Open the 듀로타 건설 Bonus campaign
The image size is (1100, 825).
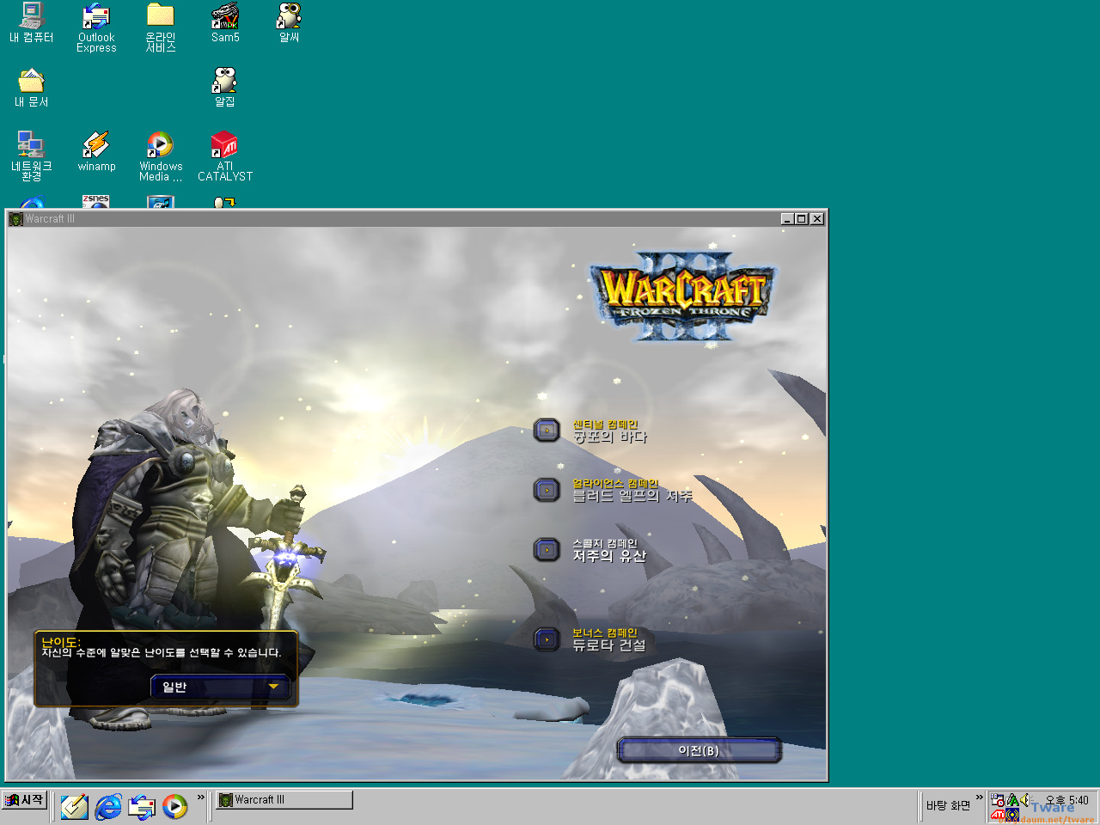coord(609,645)
